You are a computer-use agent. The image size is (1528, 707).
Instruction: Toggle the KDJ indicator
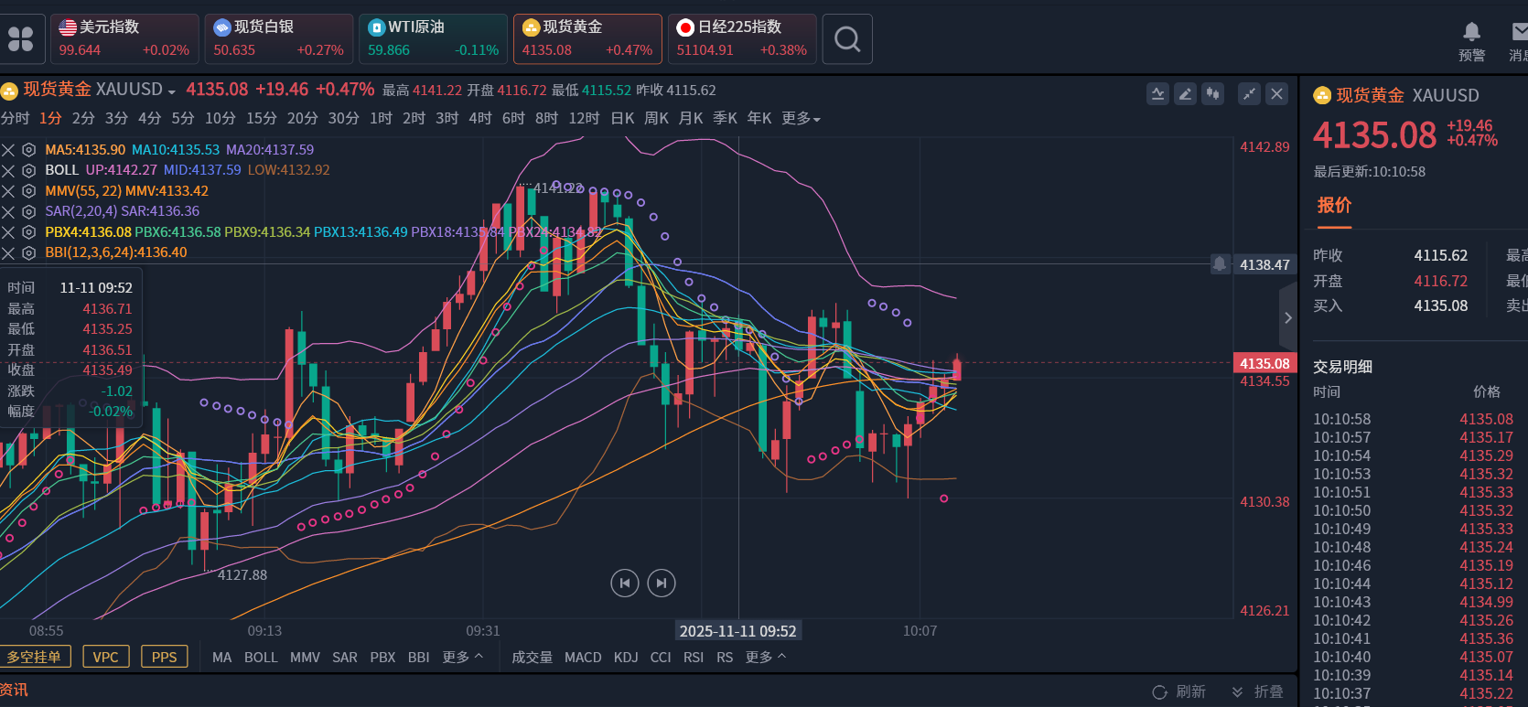point(626,657)
